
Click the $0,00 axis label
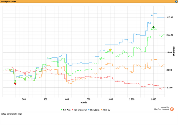169,70
